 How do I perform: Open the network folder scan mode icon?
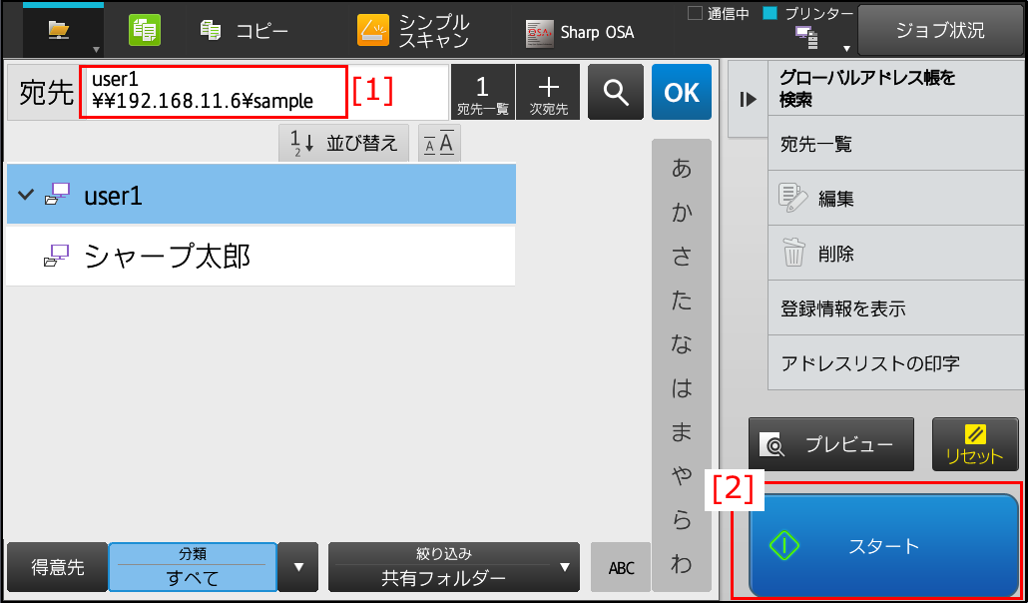pyautogui.click(x=59, y=30)
